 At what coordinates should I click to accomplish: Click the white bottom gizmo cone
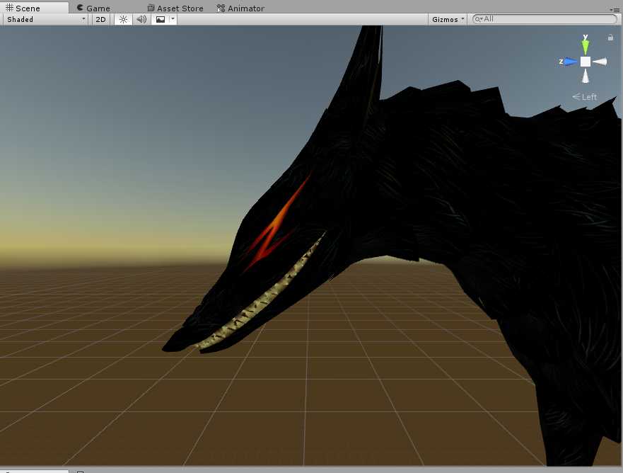(x=586, y=76)
